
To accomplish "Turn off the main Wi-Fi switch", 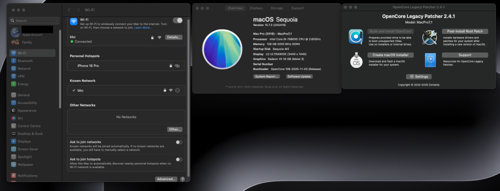I will point(177,20).
